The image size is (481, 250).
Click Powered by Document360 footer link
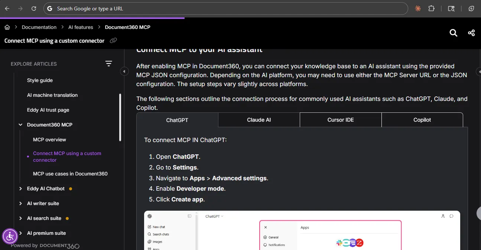point(45,246)
